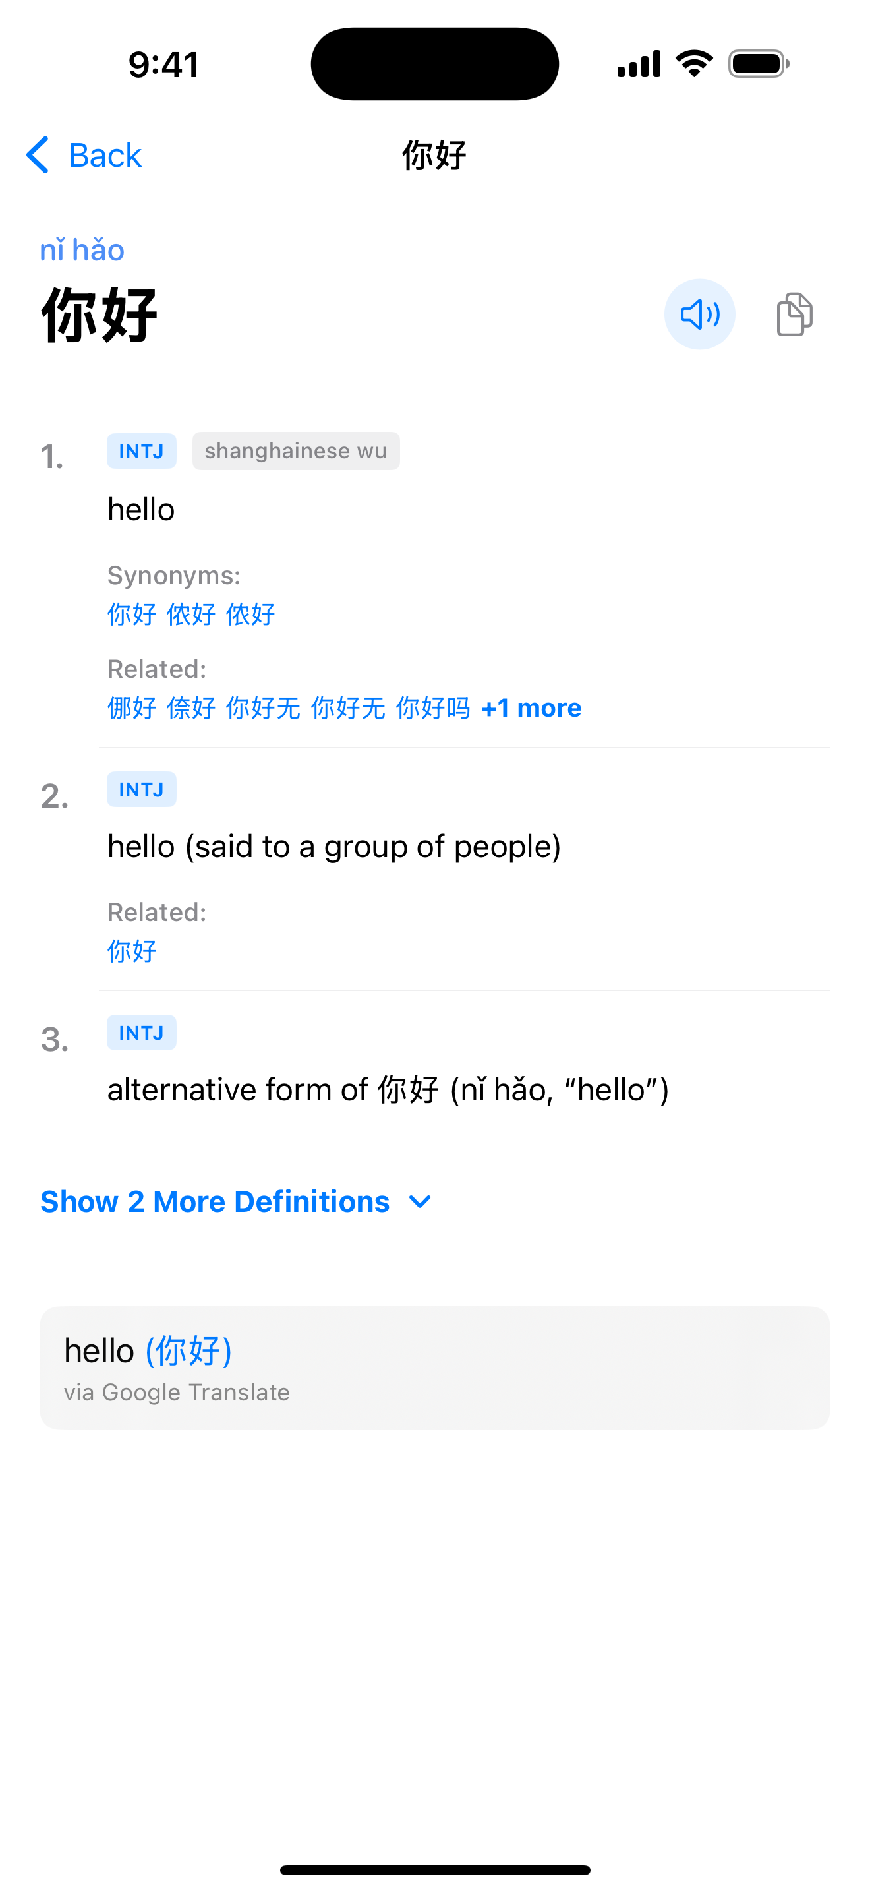Tap the INTJ tag on definition 3
The width and height of the screenshot is (870, 1891).
tap(141, 1033)
